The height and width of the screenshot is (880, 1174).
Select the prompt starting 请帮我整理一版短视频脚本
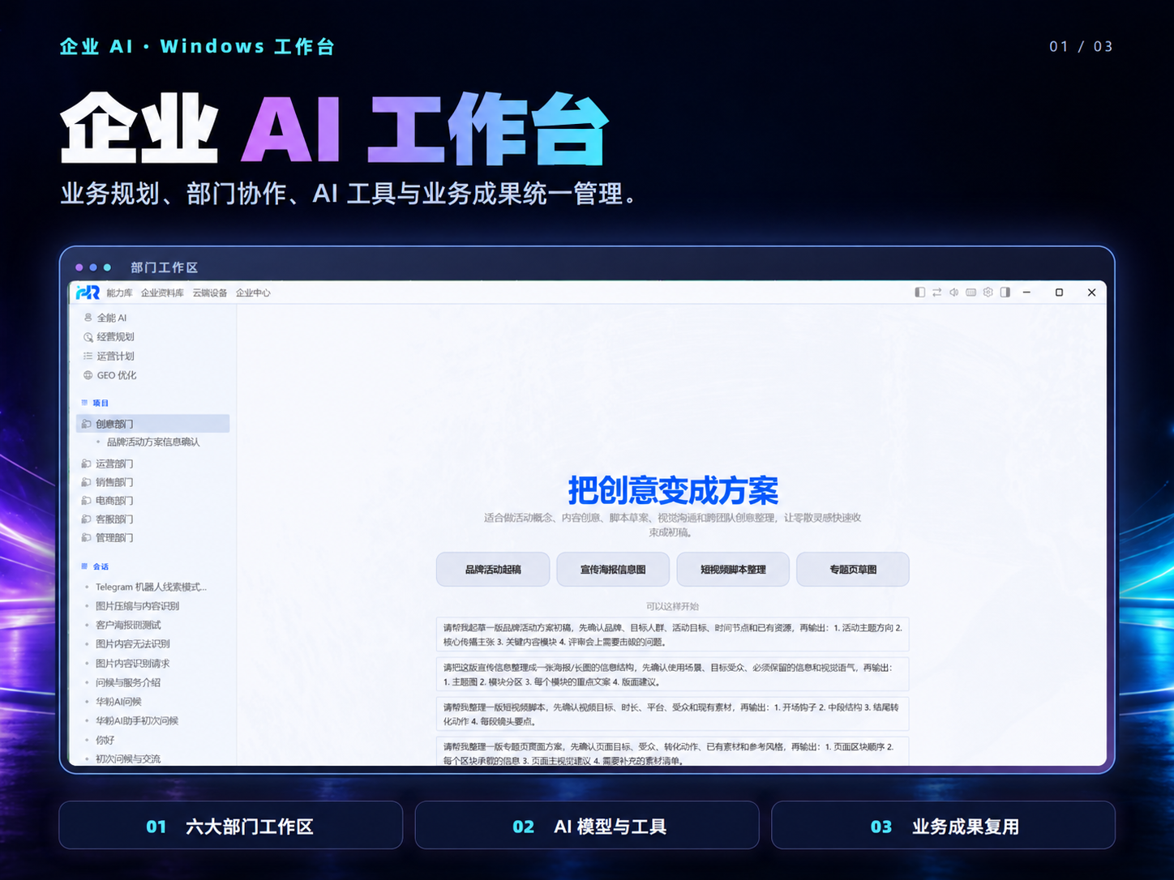point(672,714)
